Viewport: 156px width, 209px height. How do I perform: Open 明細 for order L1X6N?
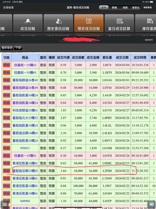(6, 178)
